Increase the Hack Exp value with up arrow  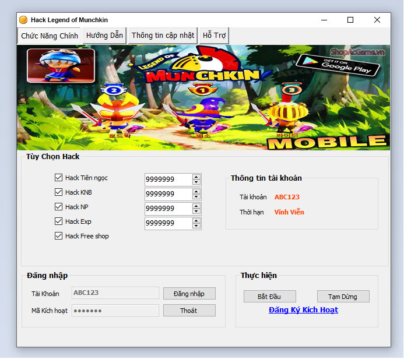click(x=196, y=221)
